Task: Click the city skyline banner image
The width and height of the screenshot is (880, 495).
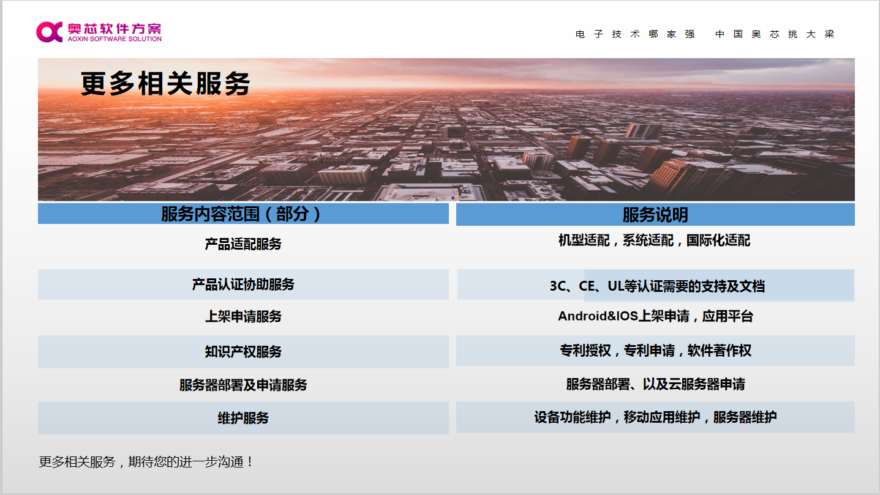Action: click(446, 130)
